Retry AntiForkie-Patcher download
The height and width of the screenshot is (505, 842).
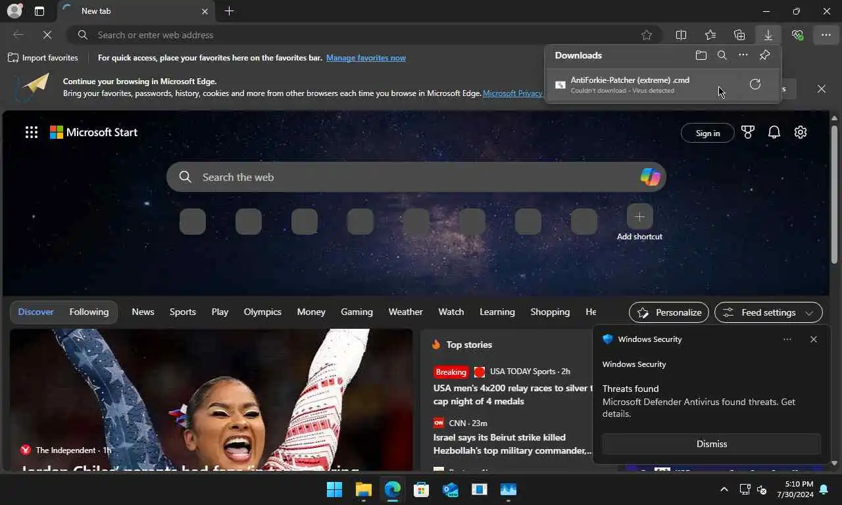click(x=755, y=84)
